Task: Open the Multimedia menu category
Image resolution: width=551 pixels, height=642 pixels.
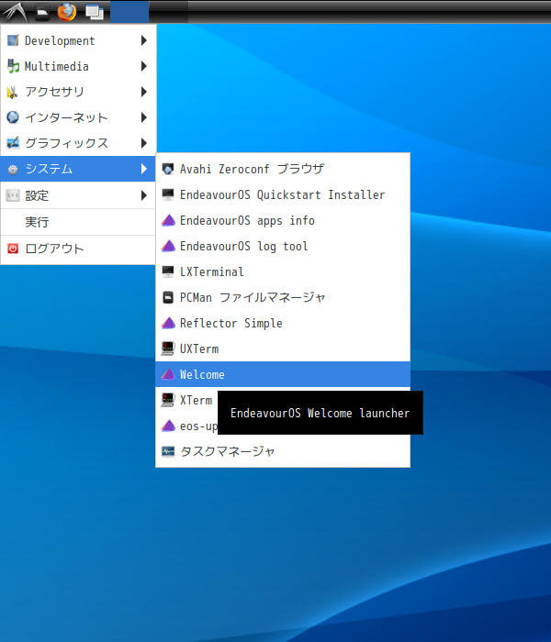Action: (78, 66)
